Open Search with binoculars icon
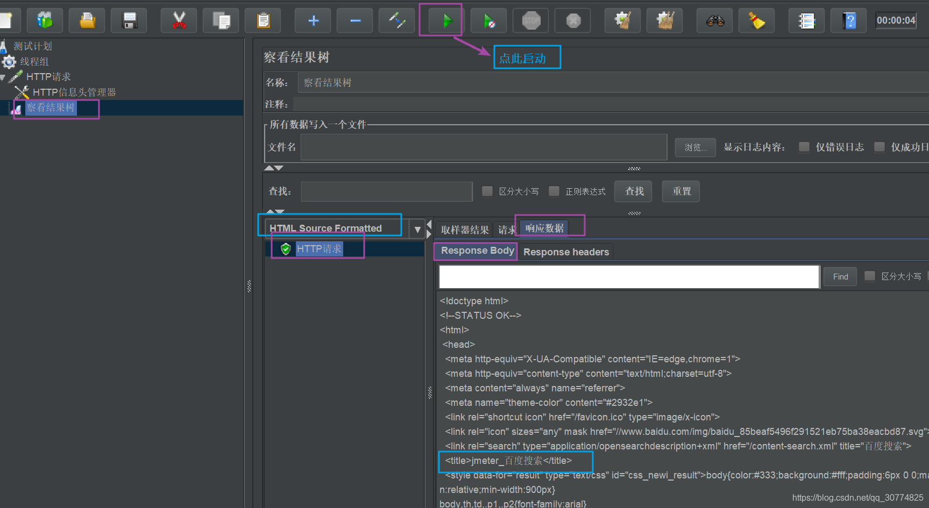 pyautogui.click(x=715, y=21)
